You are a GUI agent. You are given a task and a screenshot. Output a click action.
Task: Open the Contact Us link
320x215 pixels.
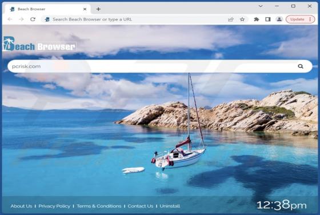141,206
